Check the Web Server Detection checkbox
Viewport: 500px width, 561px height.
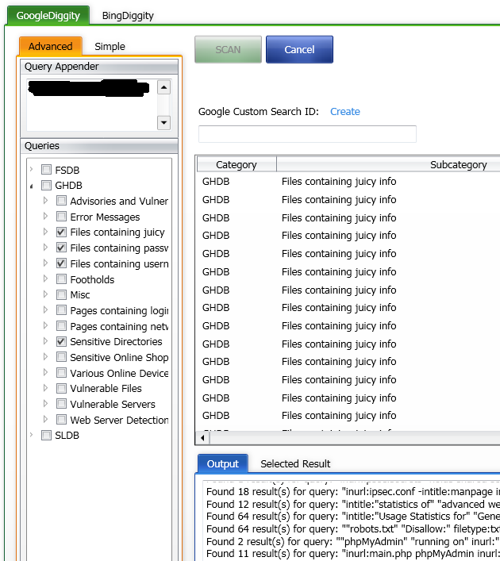click(x=61, y=419)
